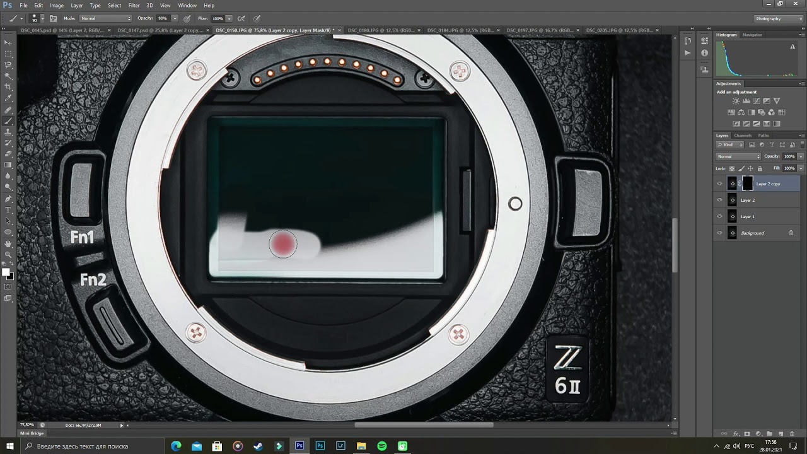Open the Image menu
Image resolution: width=807 pixels, height=454 pixels.
[57, 5]
